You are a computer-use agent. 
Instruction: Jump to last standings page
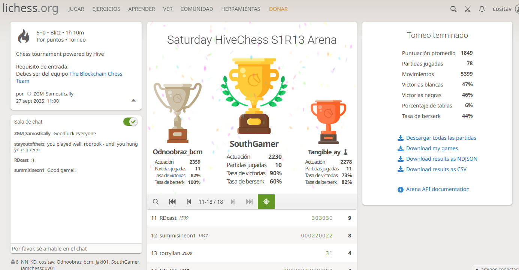249,202
